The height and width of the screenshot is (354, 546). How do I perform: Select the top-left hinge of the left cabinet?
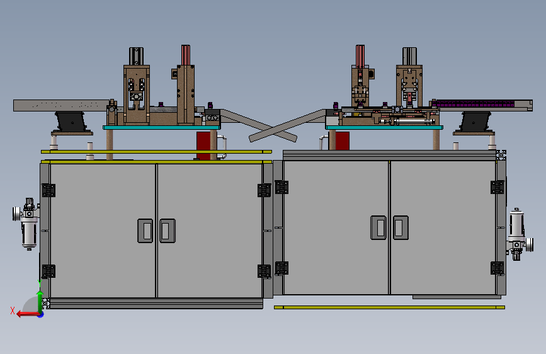point(48,190)
